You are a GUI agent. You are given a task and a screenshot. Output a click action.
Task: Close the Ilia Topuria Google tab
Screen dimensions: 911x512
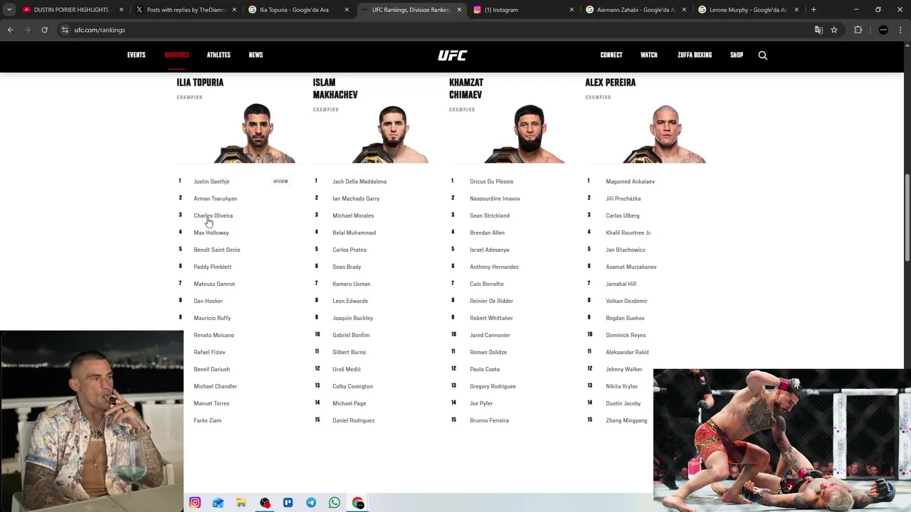click(x=347, y=10)
